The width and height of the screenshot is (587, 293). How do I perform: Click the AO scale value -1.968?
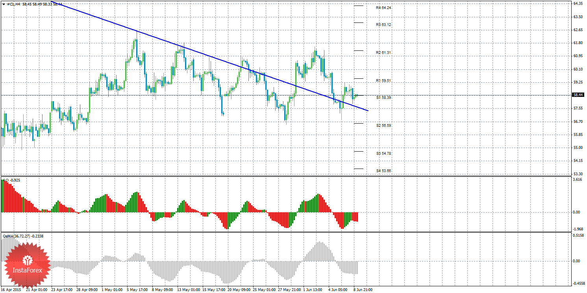point(578,229)
